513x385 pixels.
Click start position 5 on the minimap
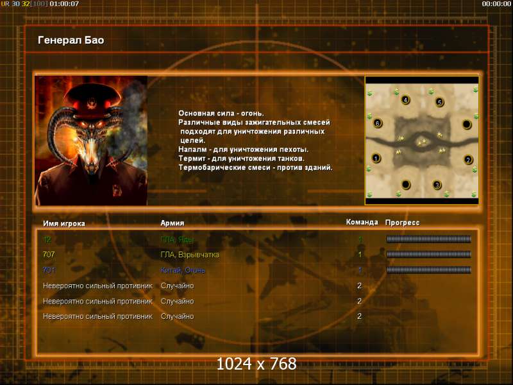coord(440,102)
